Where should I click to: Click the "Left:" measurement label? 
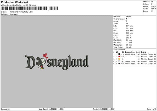(x=115, y=26)
